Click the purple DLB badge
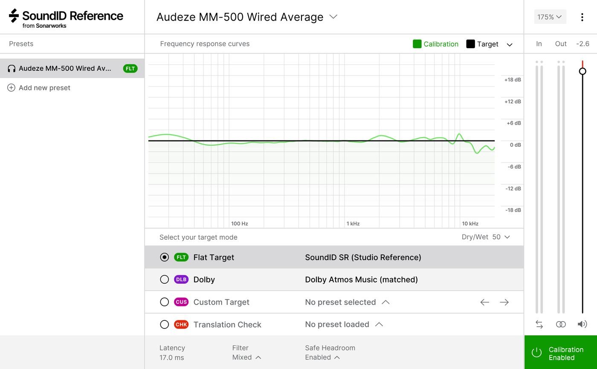The height and width of the screenshot is (369, 597). click(x=181, y=279)
